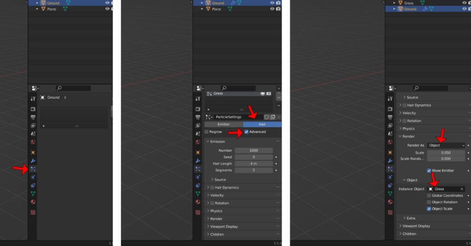
Task: Toggle render camera for Ground in middle outliner
Action: click(278, 3)
